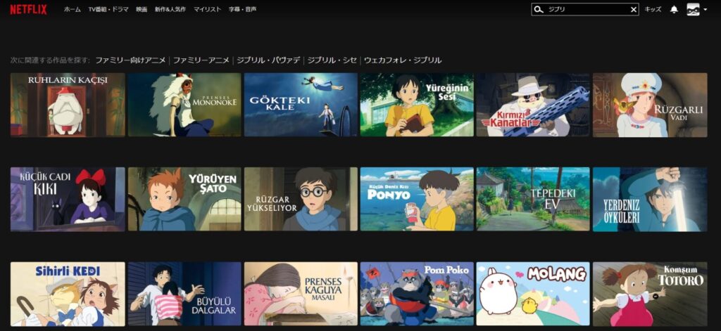Open the Yüreğinin Sesi title card
The width and height of the screenshot is (721, 331).
[417, 105]
